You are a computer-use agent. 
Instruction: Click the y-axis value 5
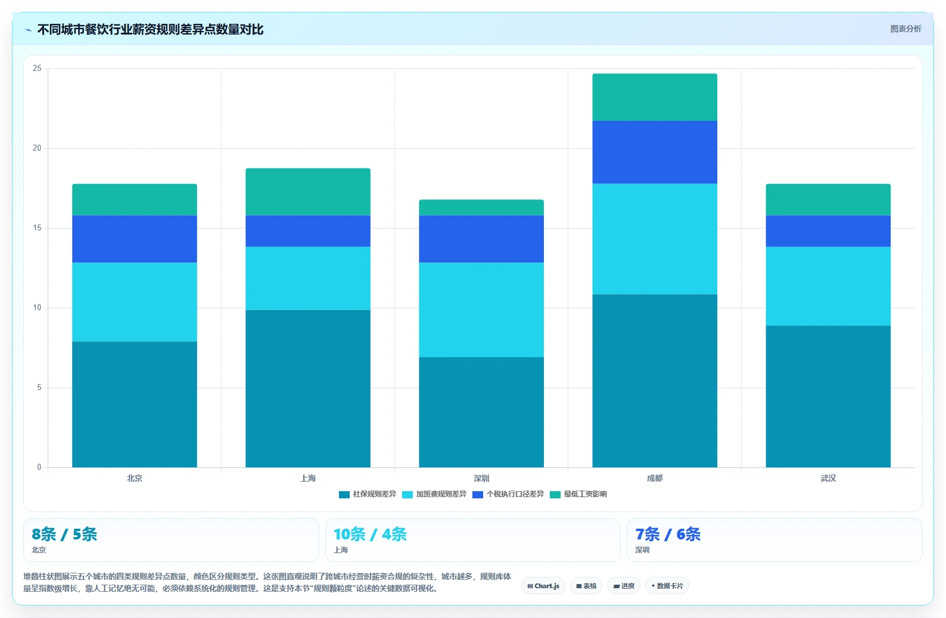click(39, 388)
